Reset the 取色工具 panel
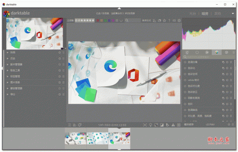 tap(59, 70)
